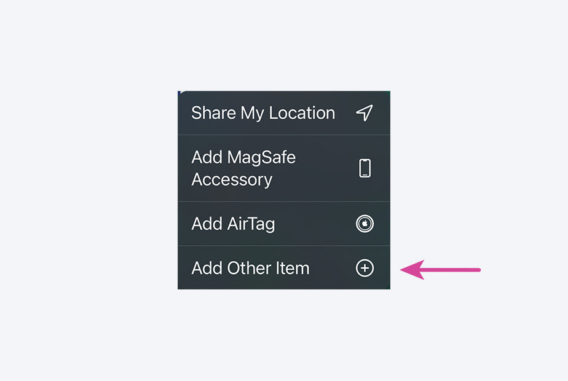The height and width of the screenshot is (381, 568).
Task: Tap the plus symbol beside Add Other Item
Action: (365, 268)
